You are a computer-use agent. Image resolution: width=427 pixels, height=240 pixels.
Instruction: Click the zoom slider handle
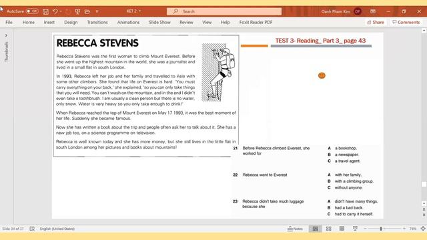(381, 229)
